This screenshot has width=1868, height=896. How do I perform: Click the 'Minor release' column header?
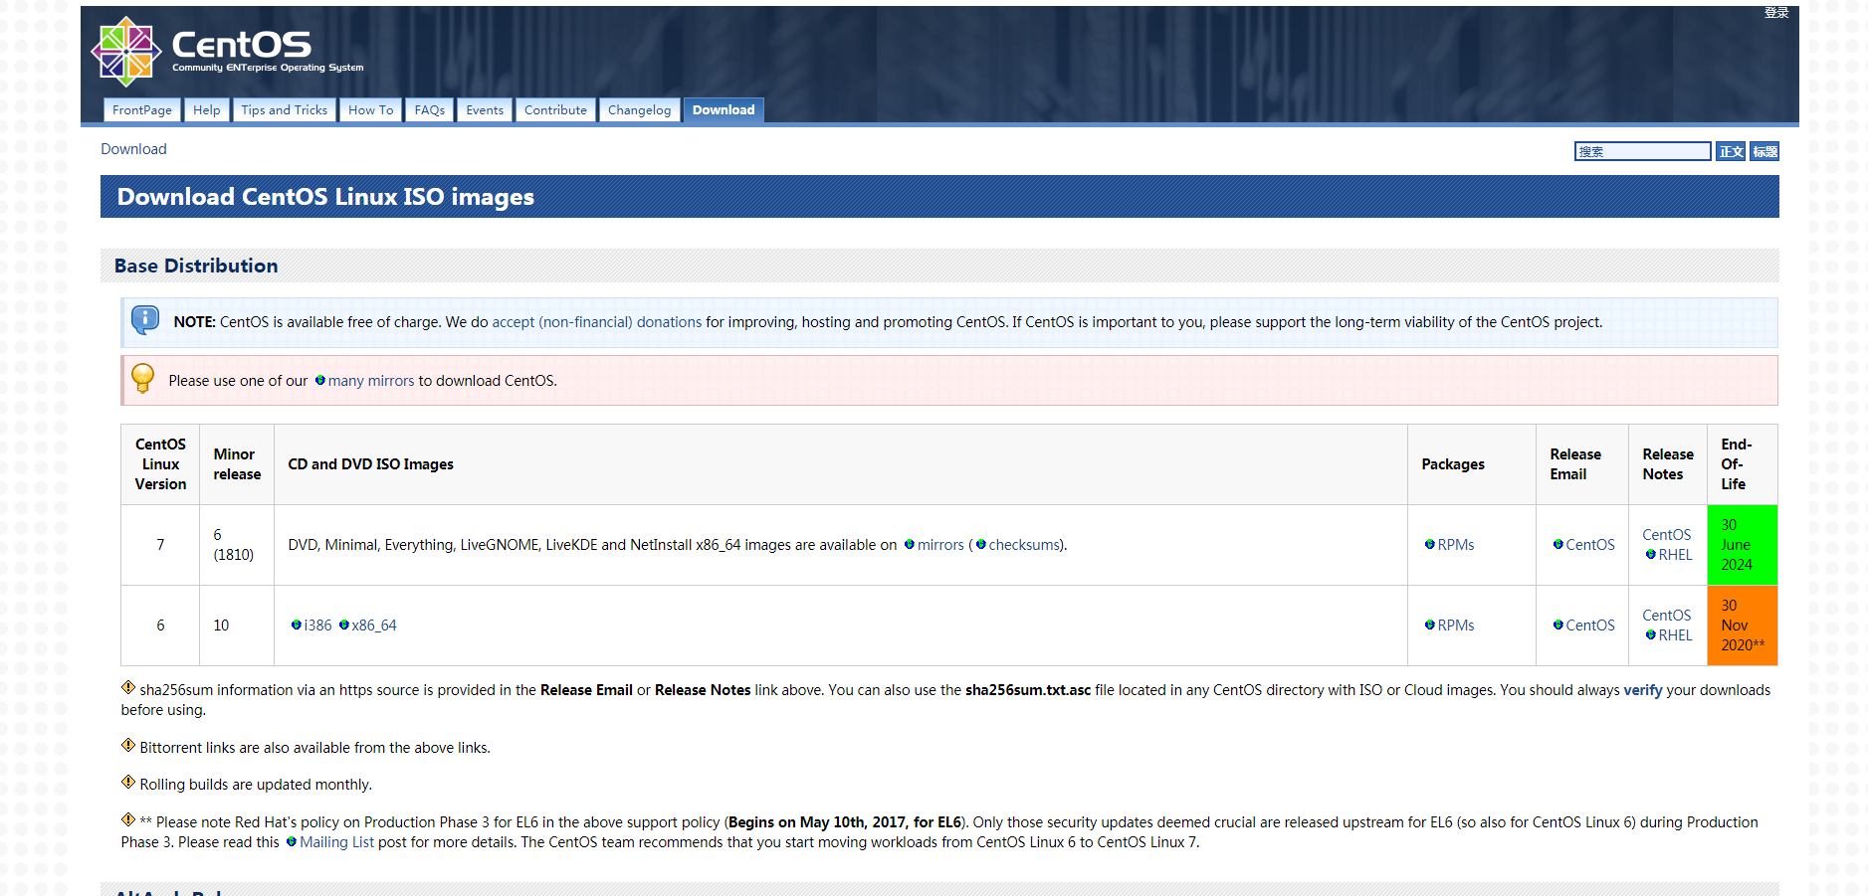(x=237, y=464)
